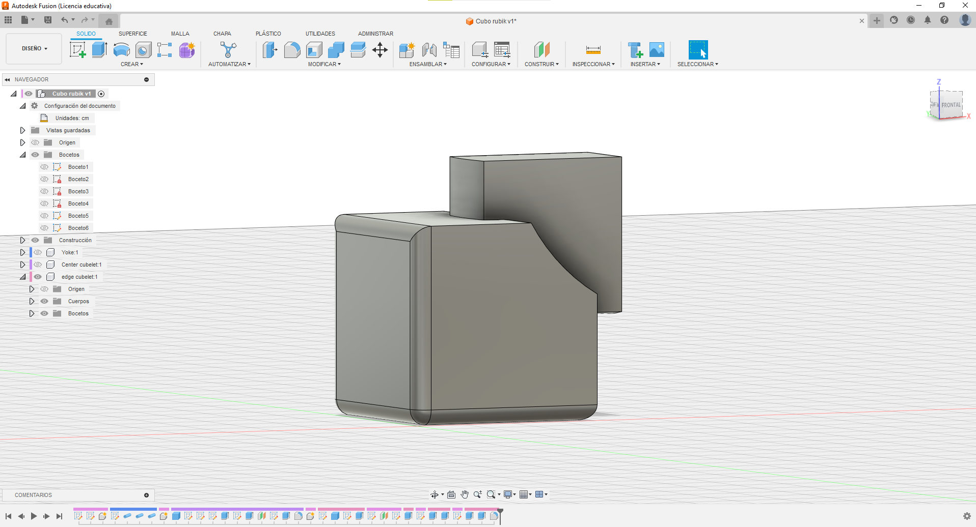
Task: Click the notifications bell icon
Action: click(x=928, y=20)
